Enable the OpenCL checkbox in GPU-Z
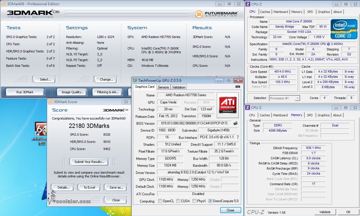 160,201
